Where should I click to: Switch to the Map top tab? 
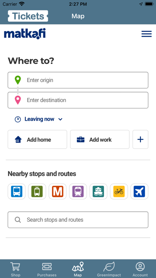78,16
